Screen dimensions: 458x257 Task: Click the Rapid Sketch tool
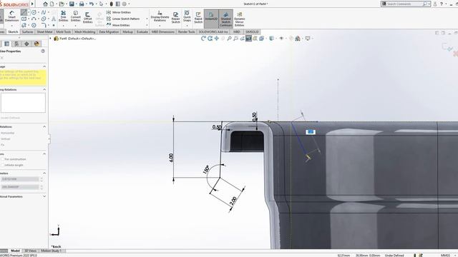point(198,17)
